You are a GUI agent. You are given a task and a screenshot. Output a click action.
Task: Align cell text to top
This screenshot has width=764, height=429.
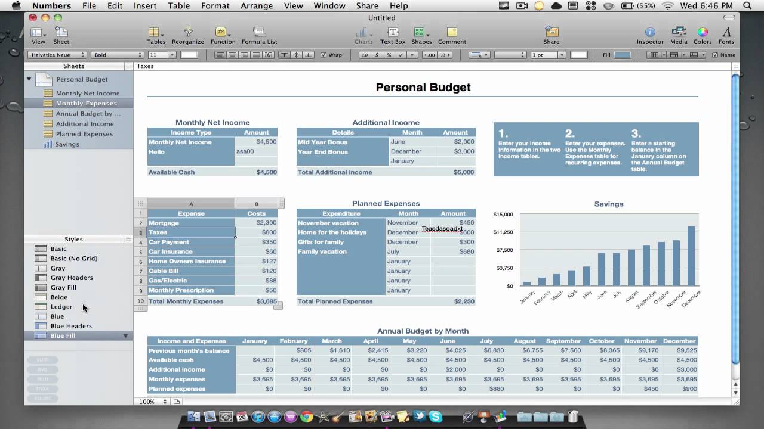[284, 55]
